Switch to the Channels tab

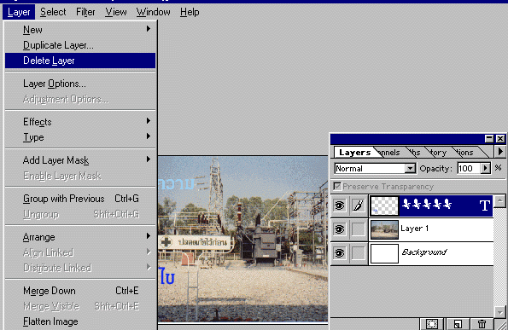(388, 152)
